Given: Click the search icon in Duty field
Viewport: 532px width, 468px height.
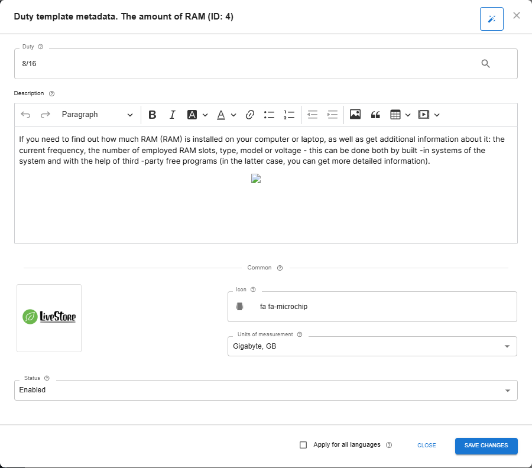Looking at the screenshot, I should pyautogui.click(x=485, y=64).
